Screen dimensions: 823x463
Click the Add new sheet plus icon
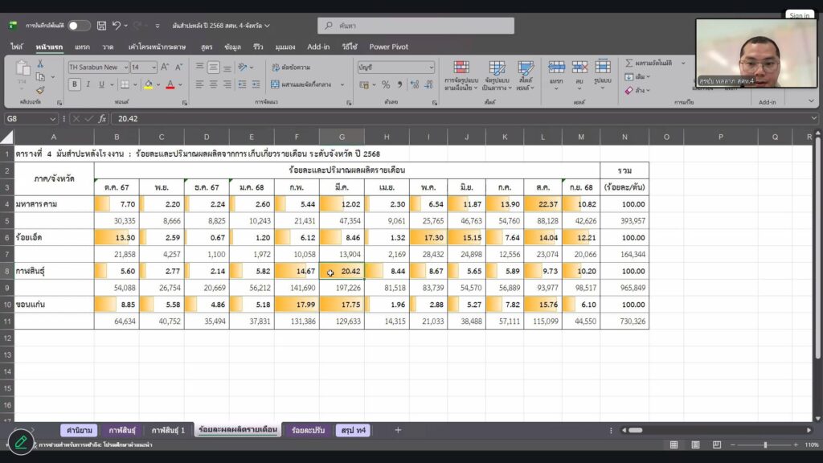pyautogui.click(x=397, y=430)
